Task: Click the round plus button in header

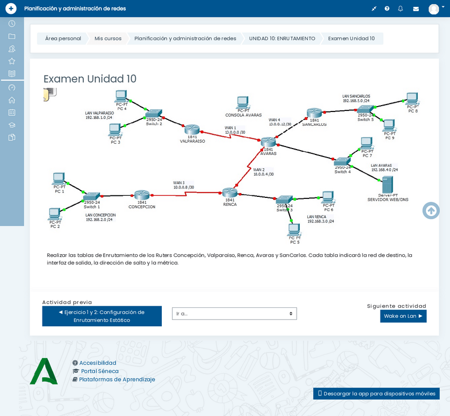Action: (x=11, y=8)
